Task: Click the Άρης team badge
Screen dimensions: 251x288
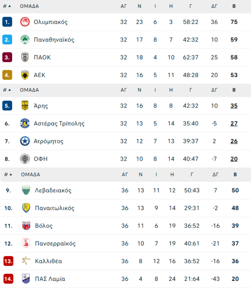Action: pos(25,106)
